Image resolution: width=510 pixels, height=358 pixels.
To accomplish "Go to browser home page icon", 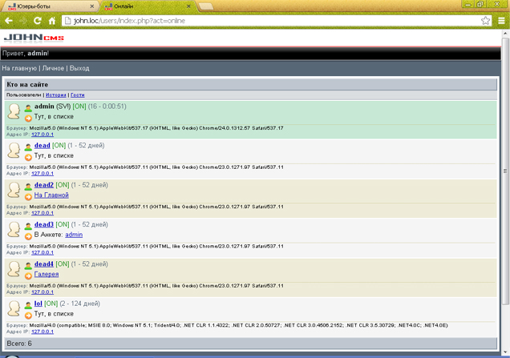I will click(x=53, y=21).
